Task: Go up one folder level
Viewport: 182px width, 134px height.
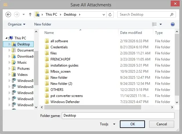Action: point(30,14)
